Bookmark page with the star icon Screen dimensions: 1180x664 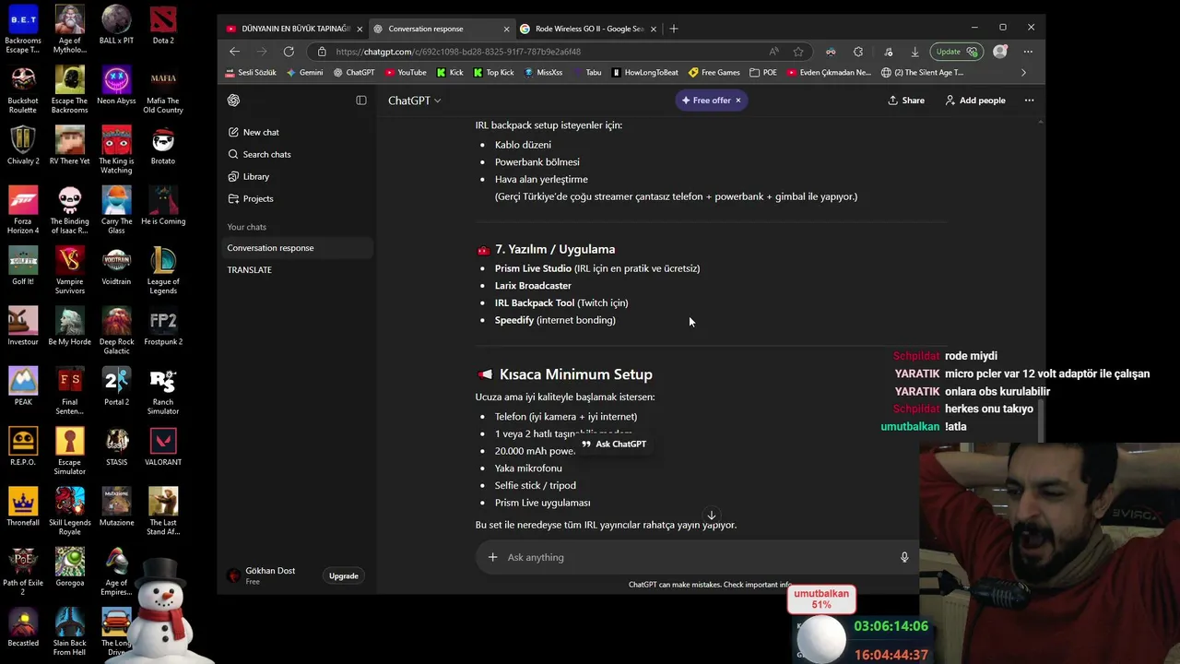click(x=798, y=52)
